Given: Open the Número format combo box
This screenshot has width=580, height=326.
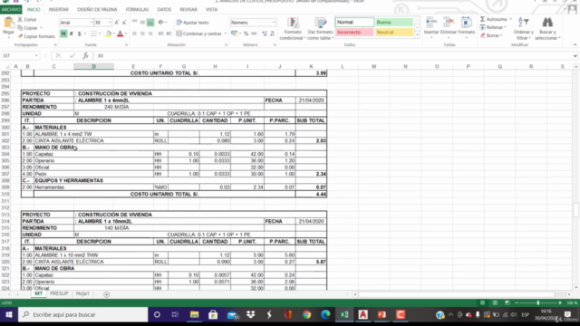Looking at the screenshot, I should coord(253,23).
